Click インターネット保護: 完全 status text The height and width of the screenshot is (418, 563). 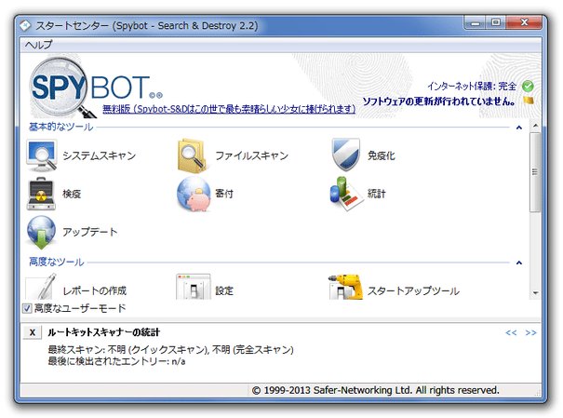472,87
